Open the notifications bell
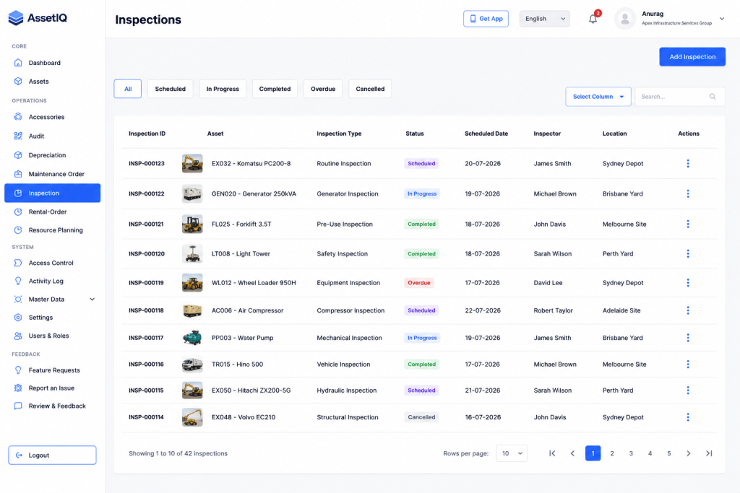The width and height of the screenshot is (740, 493). [593, 19]
